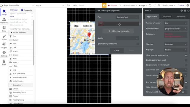This screenshot has width=190, height=107.
Task: Open the Sort by dropdown
Action: (127, 38)
